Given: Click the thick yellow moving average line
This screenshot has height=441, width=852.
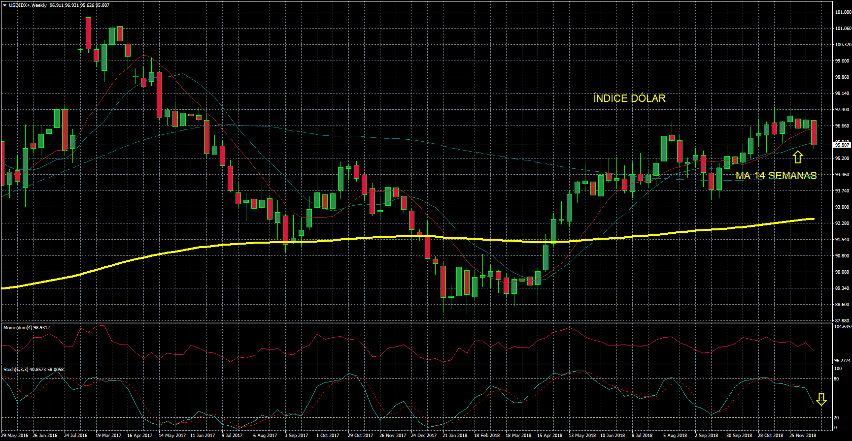Looking at the screenshot, I should pos(345,239).
